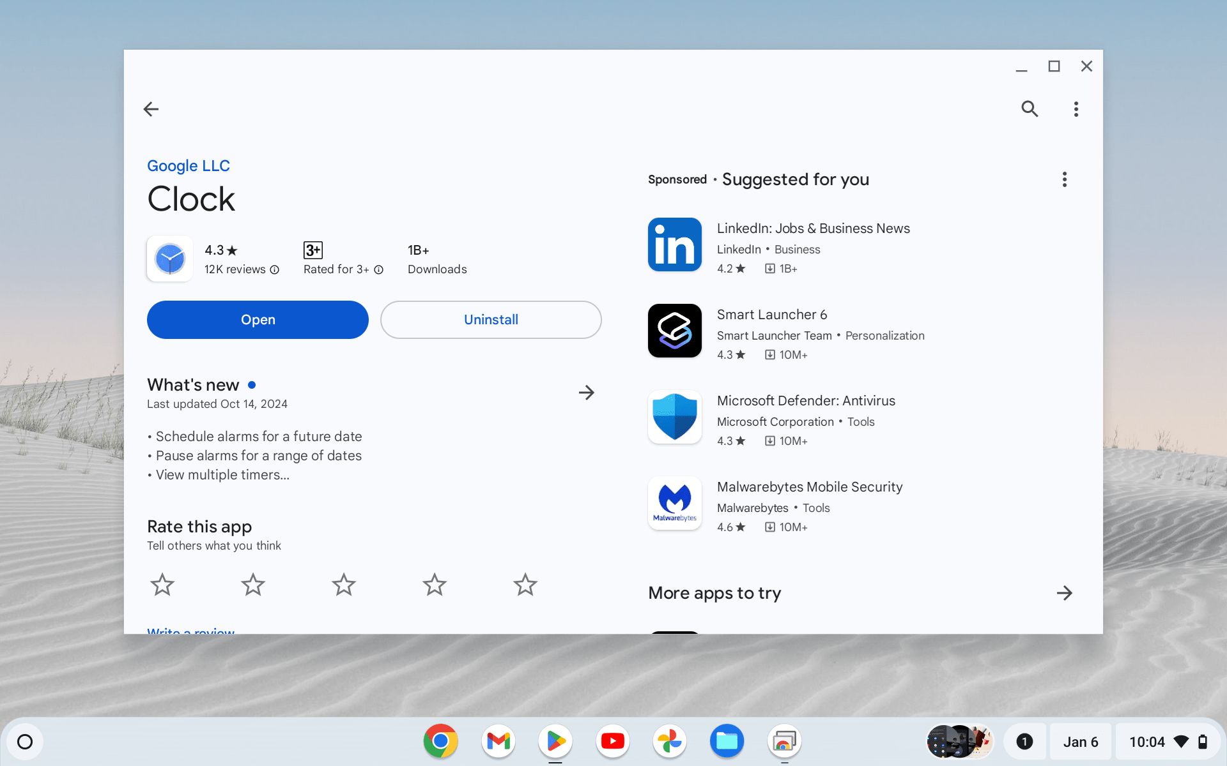This screenshot has height=766, width=1227.
Task: Click the Malwarebytes app icon
Action: [x=675, y=503]
